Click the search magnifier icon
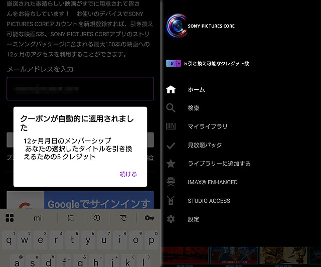Screen dimensions: 321x267 pyautogui.click(x=171, y=108)
